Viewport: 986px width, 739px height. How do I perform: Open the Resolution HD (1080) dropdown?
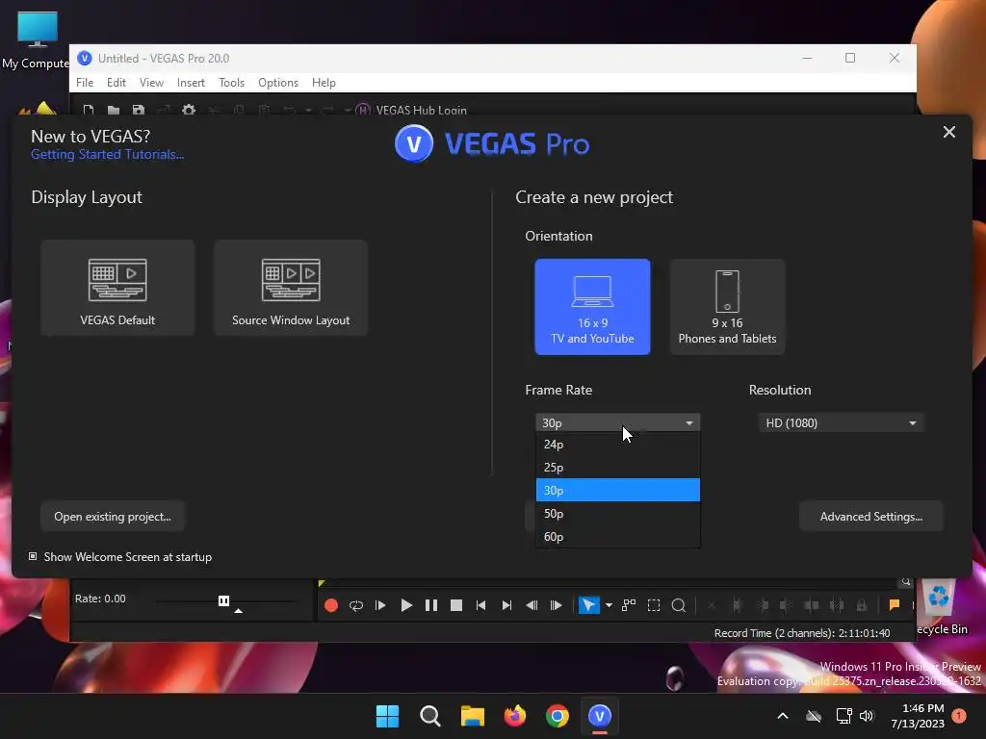tap(841, 423)
